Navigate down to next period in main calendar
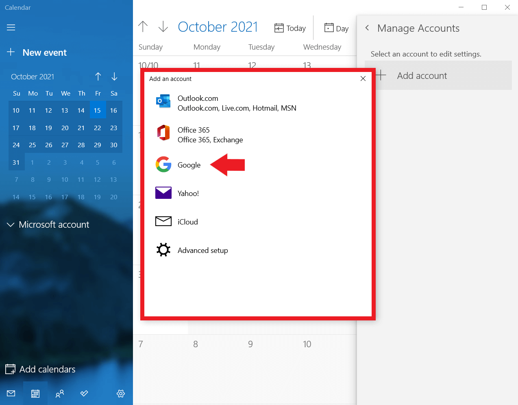 [x=163, y=27]
